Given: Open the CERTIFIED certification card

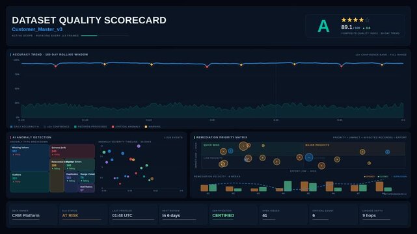Looking at the screenshot, I should [234, 214].
